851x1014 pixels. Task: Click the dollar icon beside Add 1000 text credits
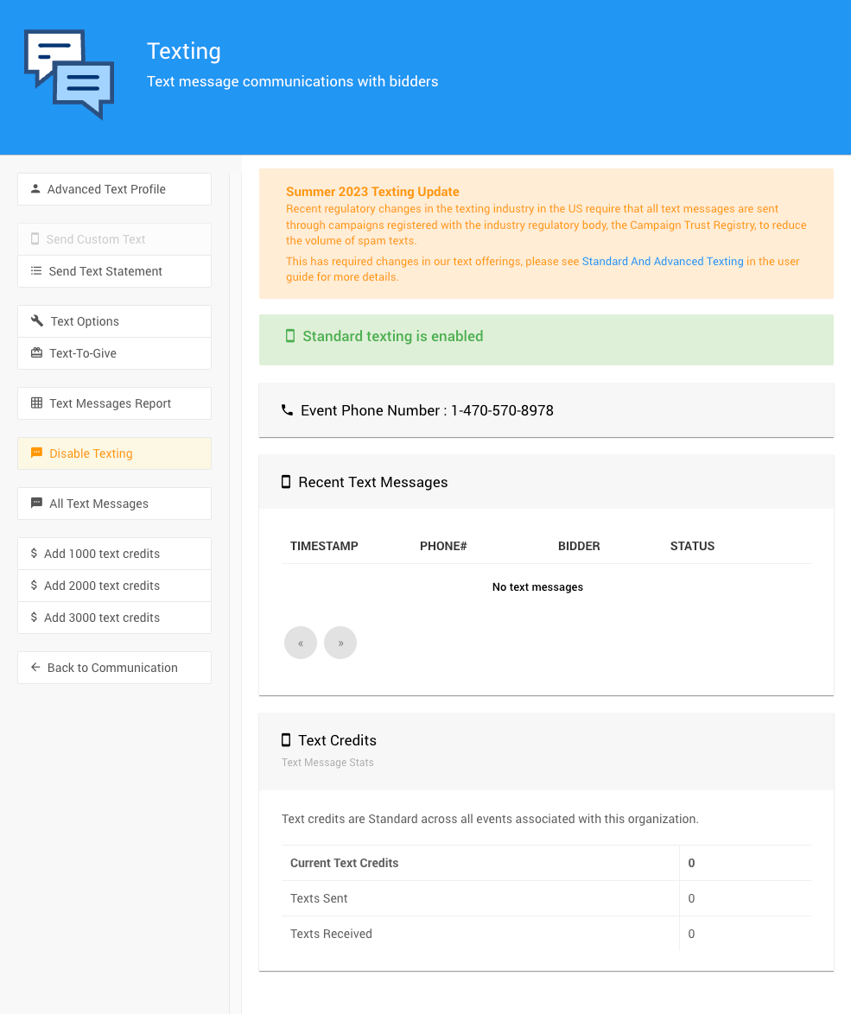tap(34, 554)
